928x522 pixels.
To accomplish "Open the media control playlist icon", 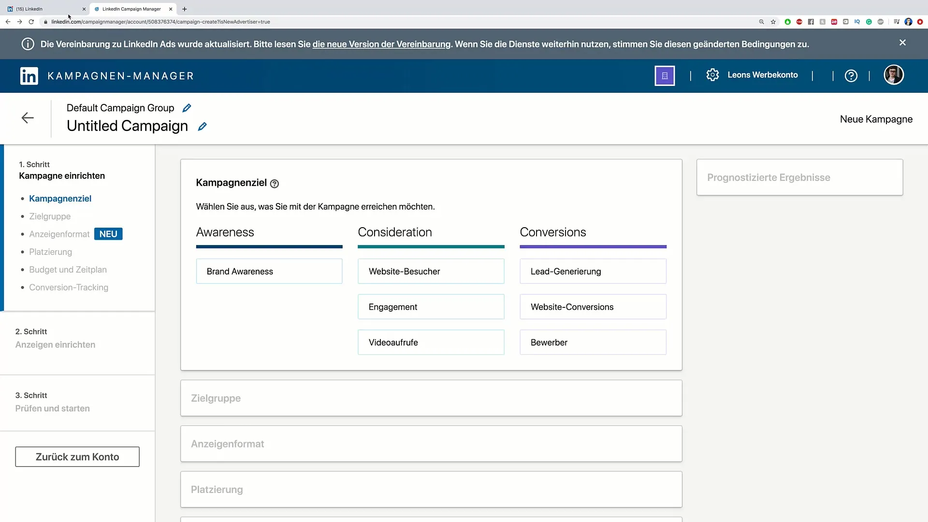I will click(x=897, y=22).
